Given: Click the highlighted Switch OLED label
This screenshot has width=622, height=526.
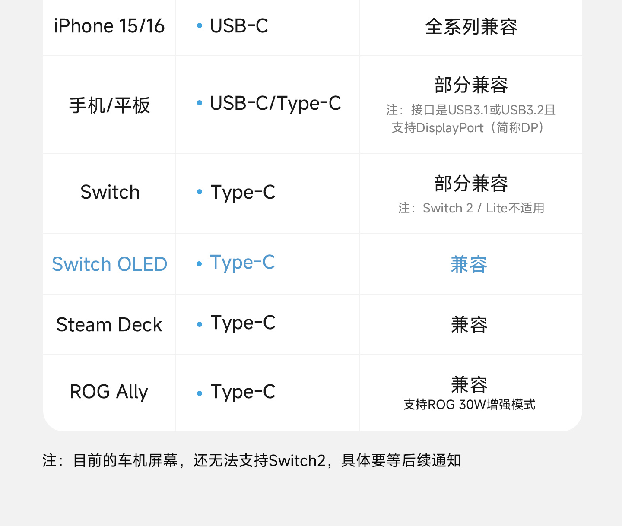Looking at the screenshot, I should click(109, 264).
